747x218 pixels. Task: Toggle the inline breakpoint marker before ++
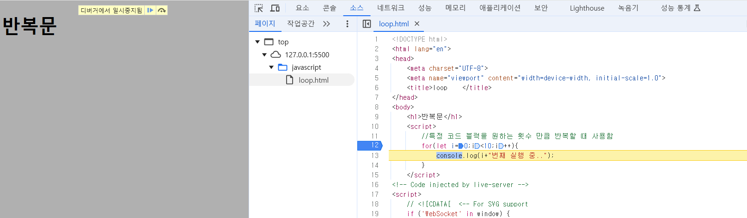click(x=501, y=146)
